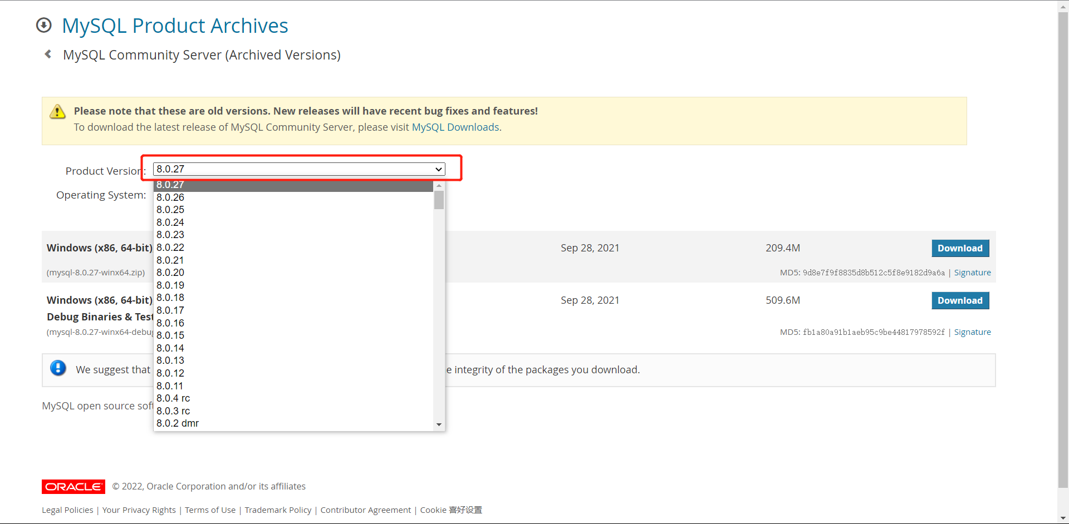This screenshot has width=1069, height=524.
Task: Select version 8.0.21 in the list
Action: point(293,260)
